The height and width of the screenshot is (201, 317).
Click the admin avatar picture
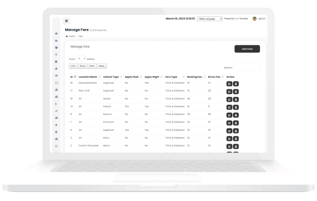[x=255, y=19]
